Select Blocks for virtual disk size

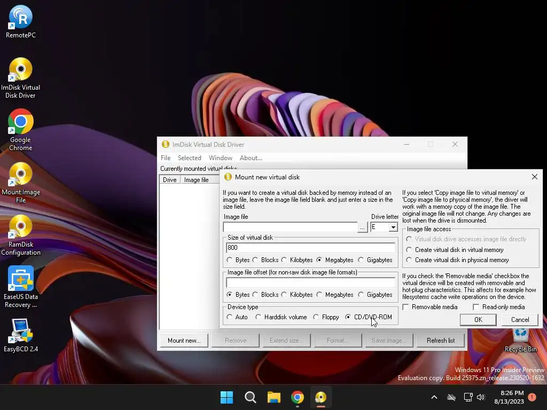click(x=266, y=260)
